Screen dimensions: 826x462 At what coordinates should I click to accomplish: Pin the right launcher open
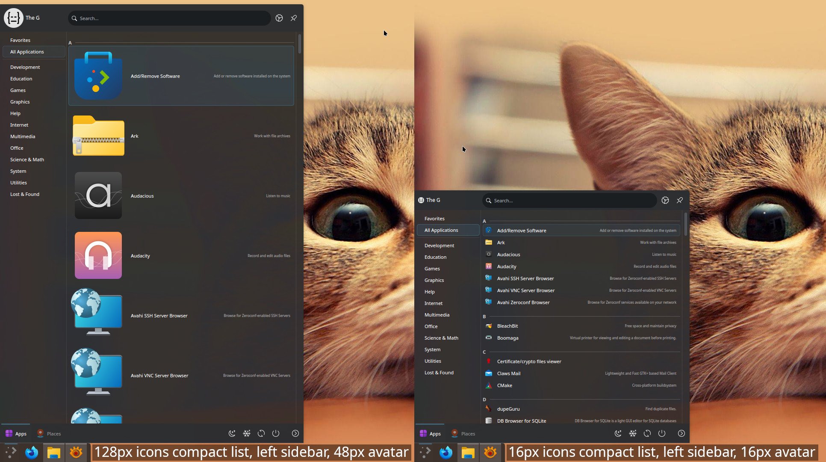tap(680, 200)
